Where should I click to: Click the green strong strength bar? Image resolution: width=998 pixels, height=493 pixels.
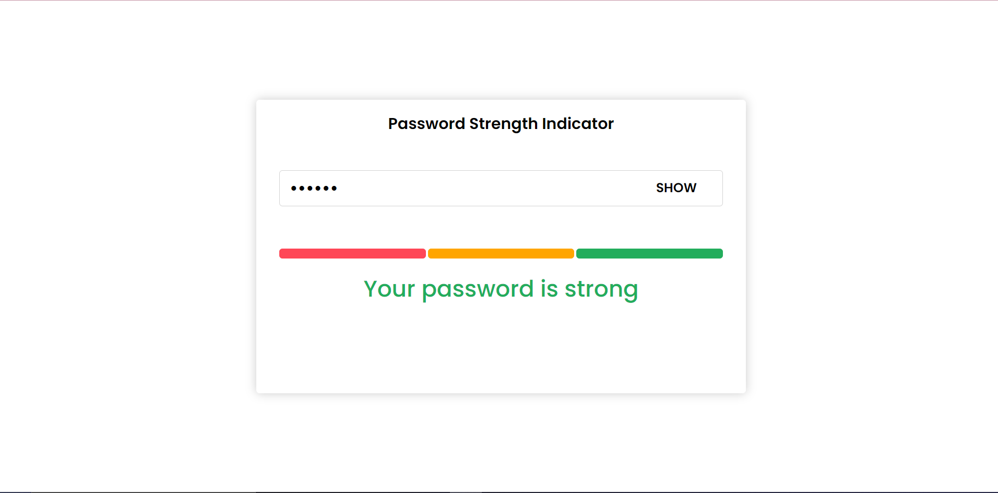click(x=649, y=254)
